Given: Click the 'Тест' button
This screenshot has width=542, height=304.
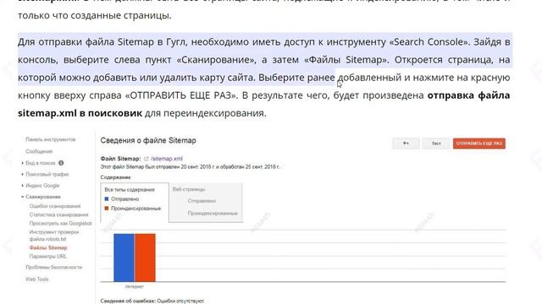Looking at the screenshot, I should click(436, 144).
